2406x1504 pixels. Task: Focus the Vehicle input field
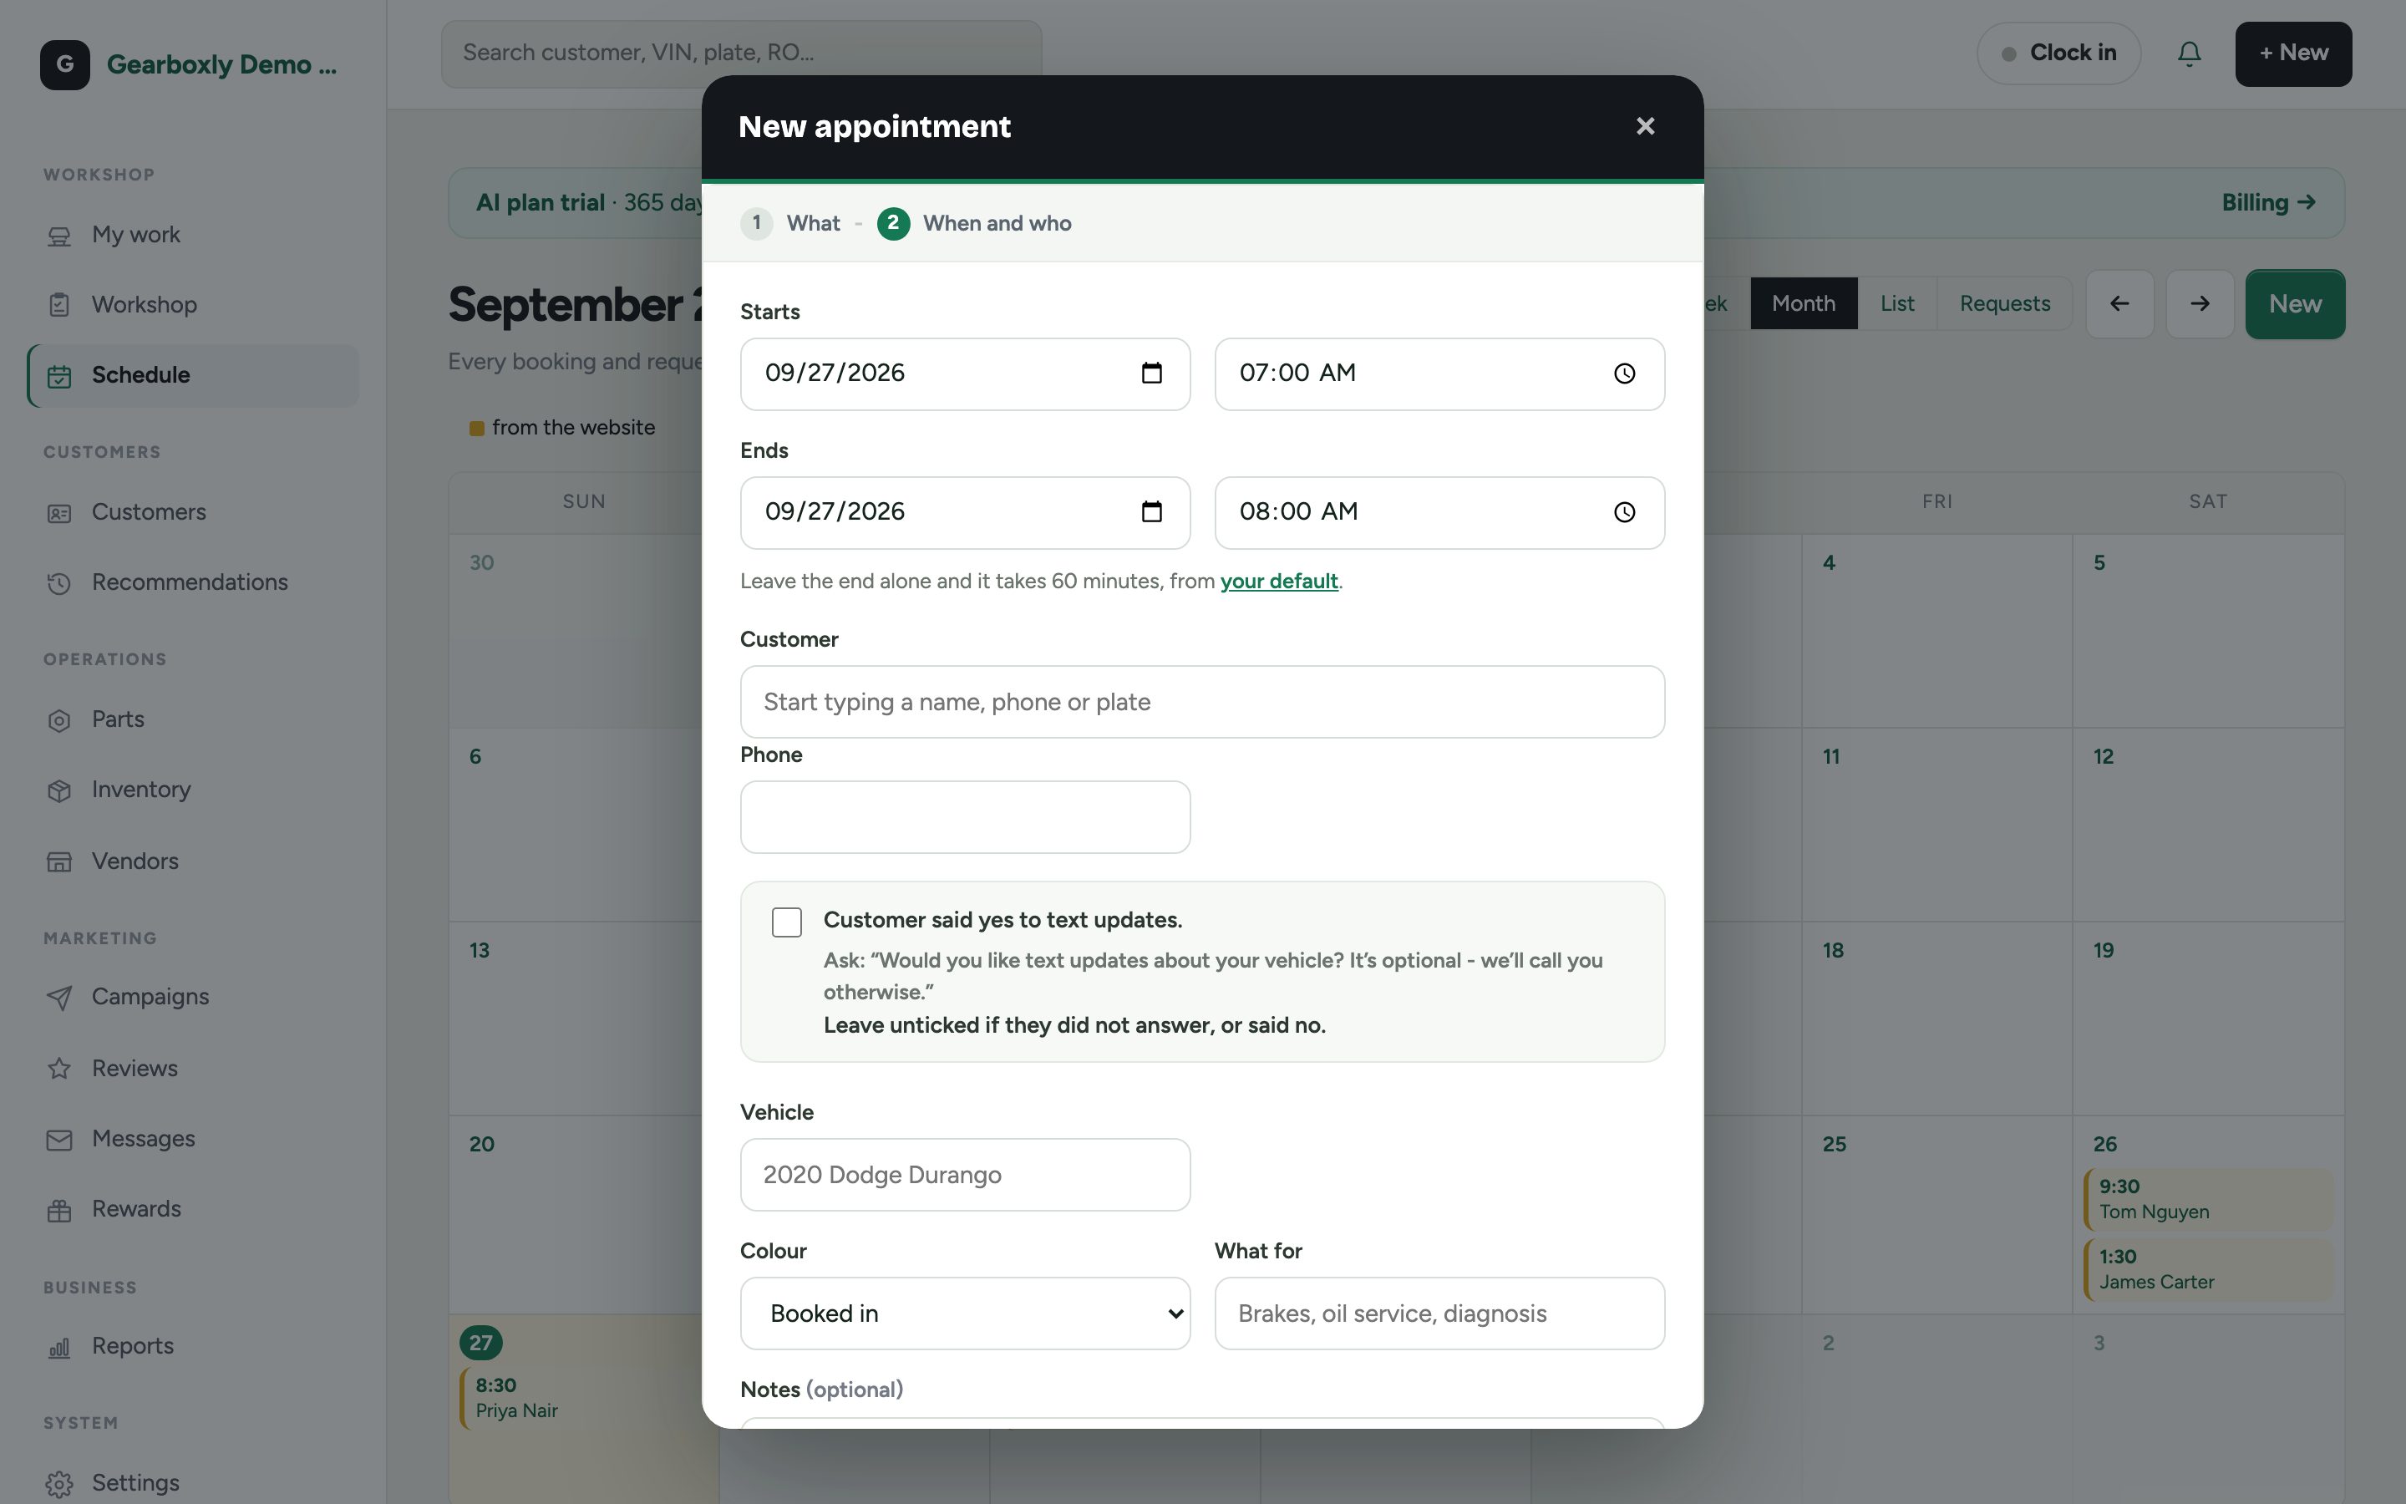tap(964, 1175)
